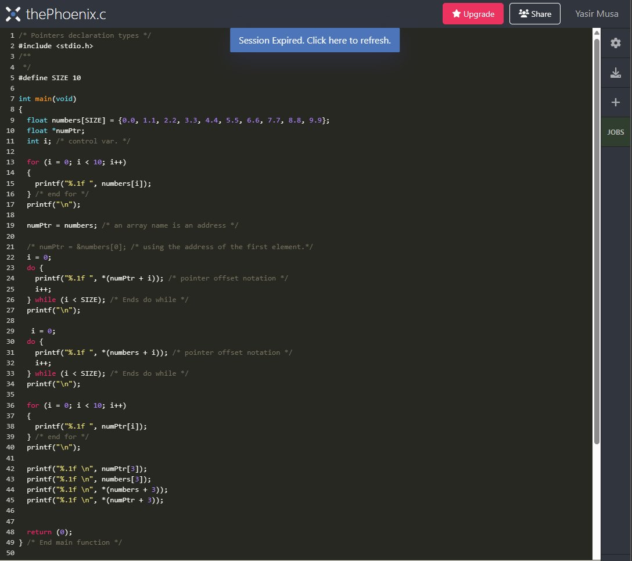Click 'do {' on line 30
This screenshot has width=632, height=561.
click(x=35, y=341)
